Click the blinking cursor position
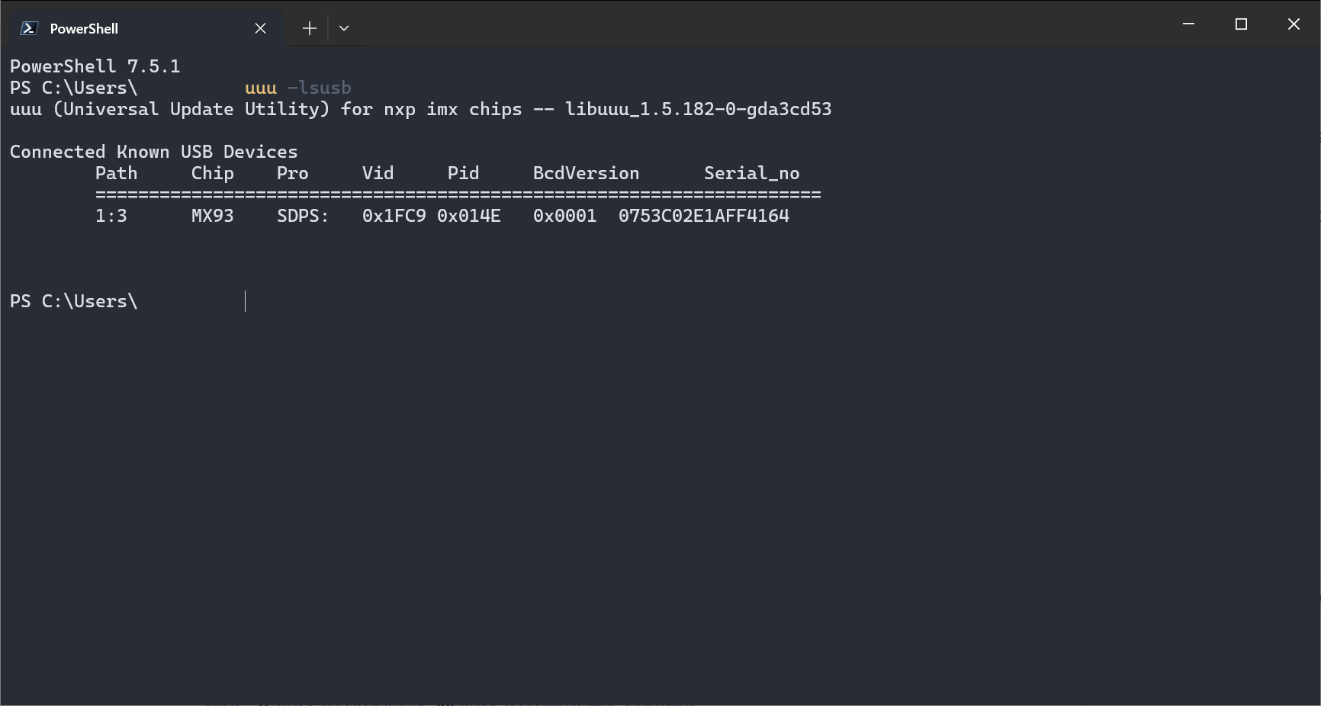This screenshot has width=1321, height=706. pyautogui.click(x=245, y=301)
